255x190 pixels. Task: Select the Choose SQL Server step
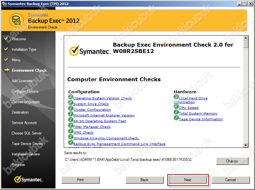27,133
